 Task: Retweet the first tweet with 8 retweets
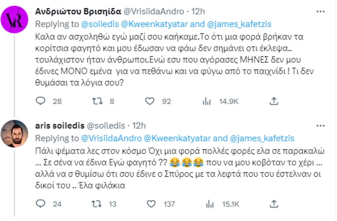[96, 101]
